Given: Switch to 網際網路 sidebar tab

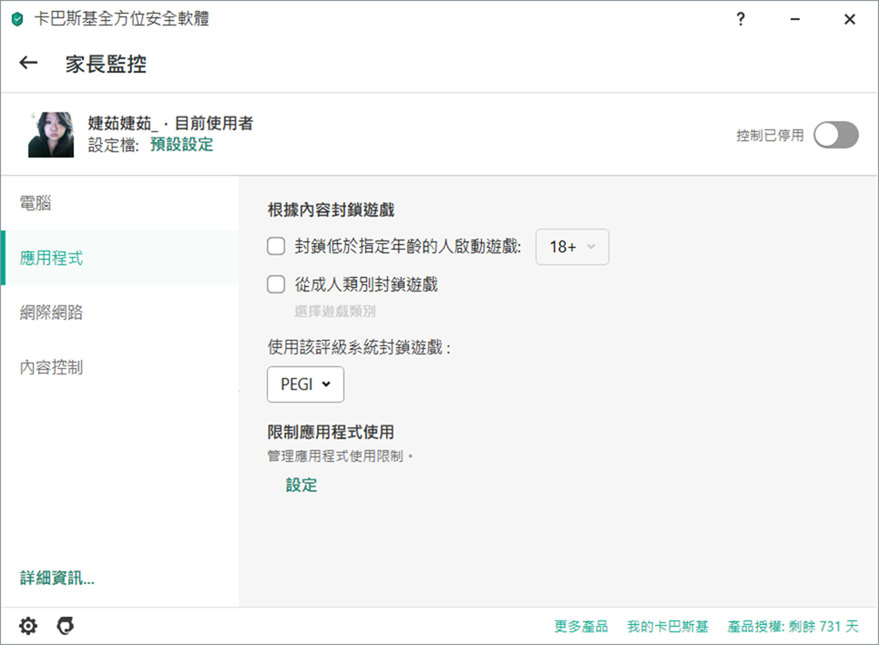Looking at the screenshot, I should 51,312.
